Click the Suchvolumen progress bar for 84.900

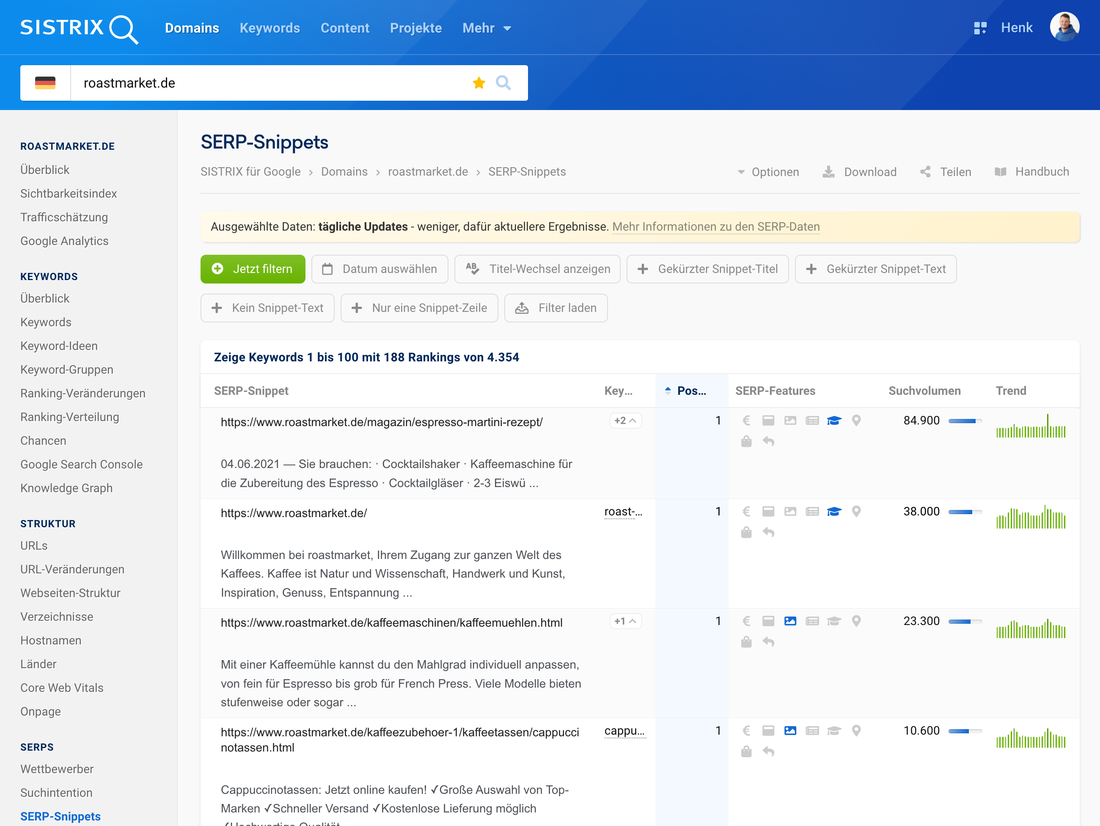click(x=965, y=420)
